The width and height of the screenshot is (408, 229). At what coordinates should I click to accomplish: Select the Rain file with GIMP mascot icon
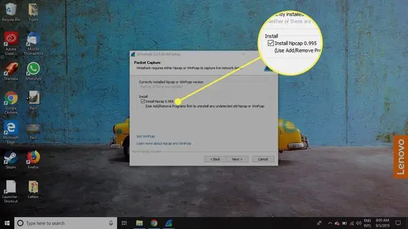[x=33, y=100]
